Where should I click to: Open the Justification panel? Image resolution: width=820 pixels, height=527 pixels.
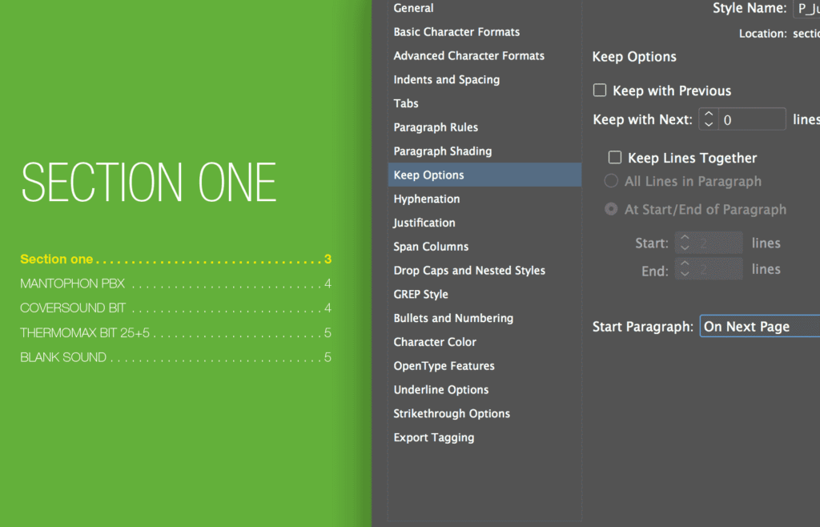[424, 223]
